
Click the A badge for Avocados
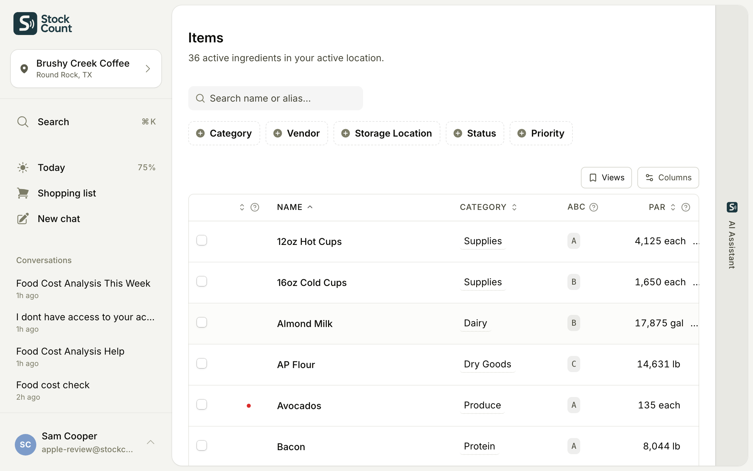[x=574, y=405]
